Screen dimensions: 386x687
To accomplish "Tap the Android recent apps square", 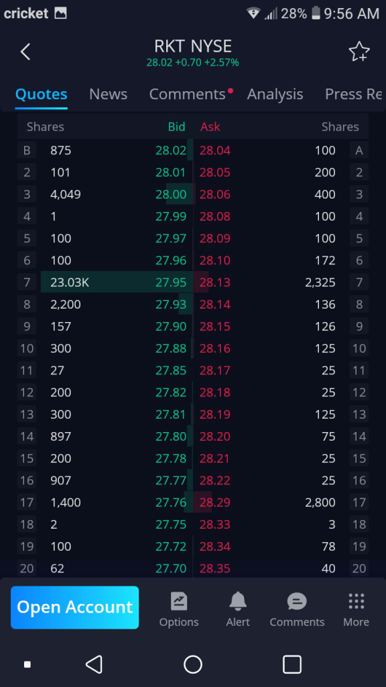I will point(292,664).
